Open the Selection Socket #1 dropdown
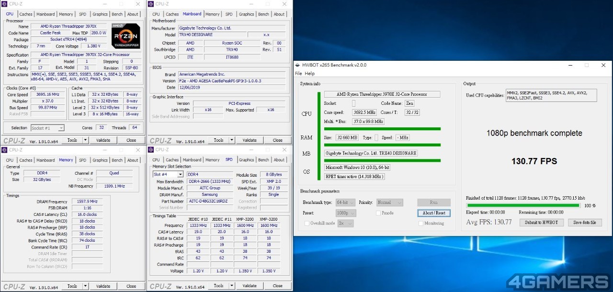 tap(47, 128)
